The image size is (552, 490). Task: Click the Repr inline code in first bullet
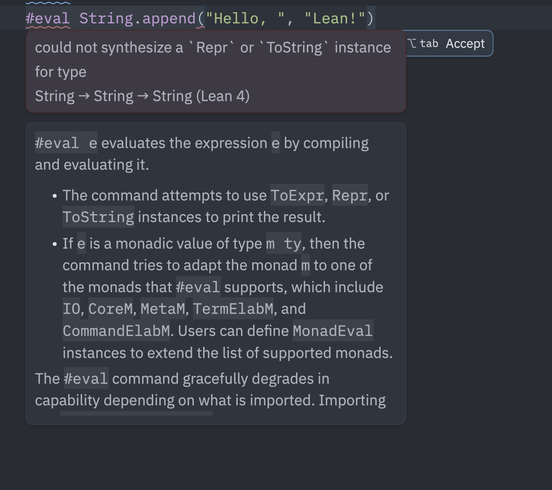(350, 195)
